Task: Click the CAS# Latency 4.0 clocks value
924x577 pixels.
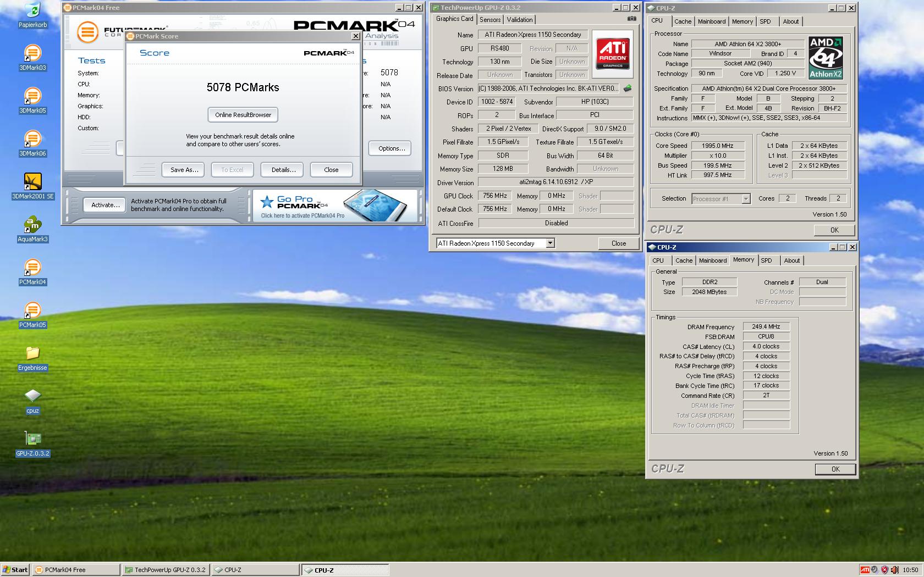Action: point(766,346)
